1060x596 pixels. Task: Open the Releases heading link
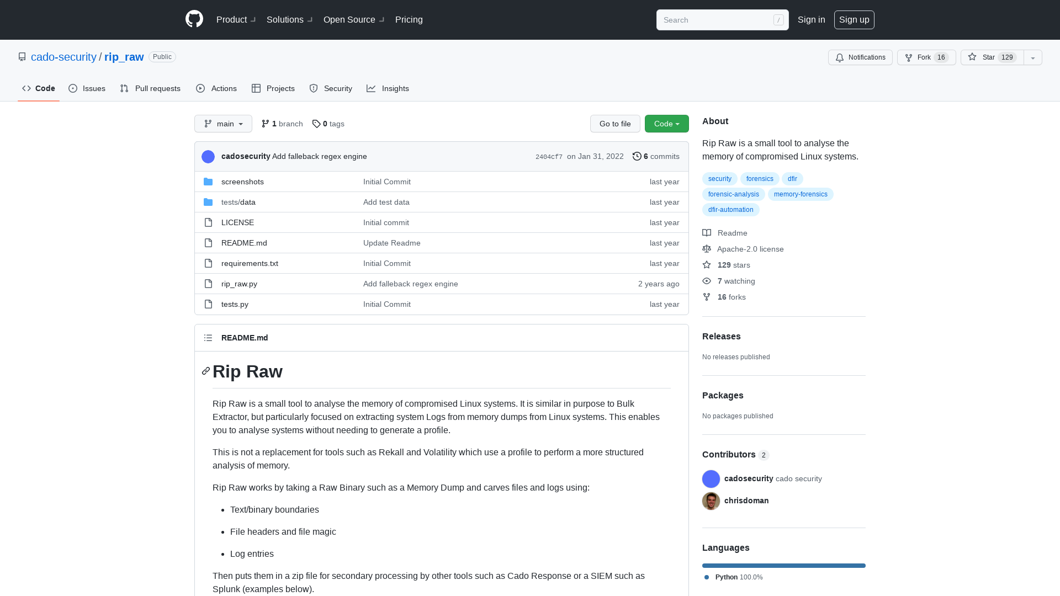(x=722, y=336)
